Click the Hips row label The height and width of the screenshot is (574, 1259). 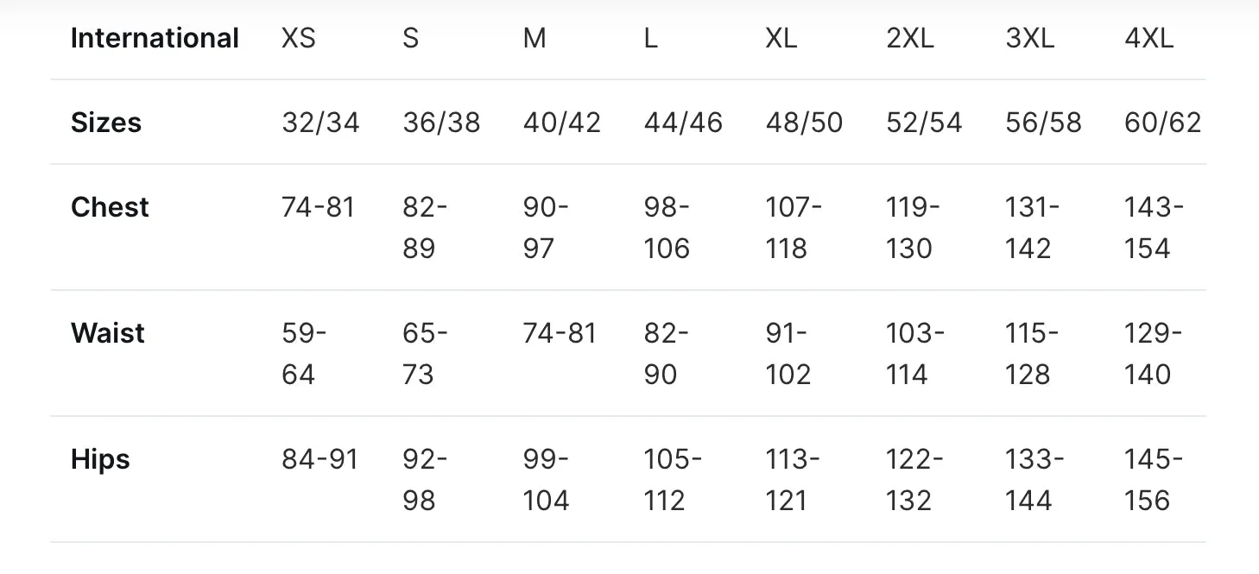click(100, 460)
